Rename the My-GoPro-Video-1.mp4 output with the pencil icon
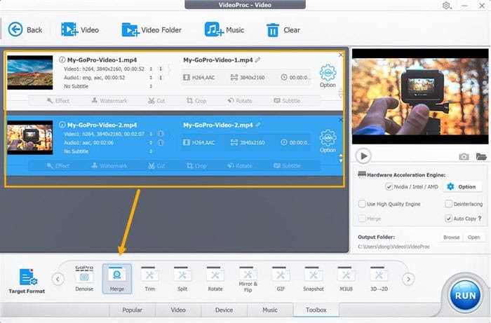491x323 pixels. click(257, 60)
